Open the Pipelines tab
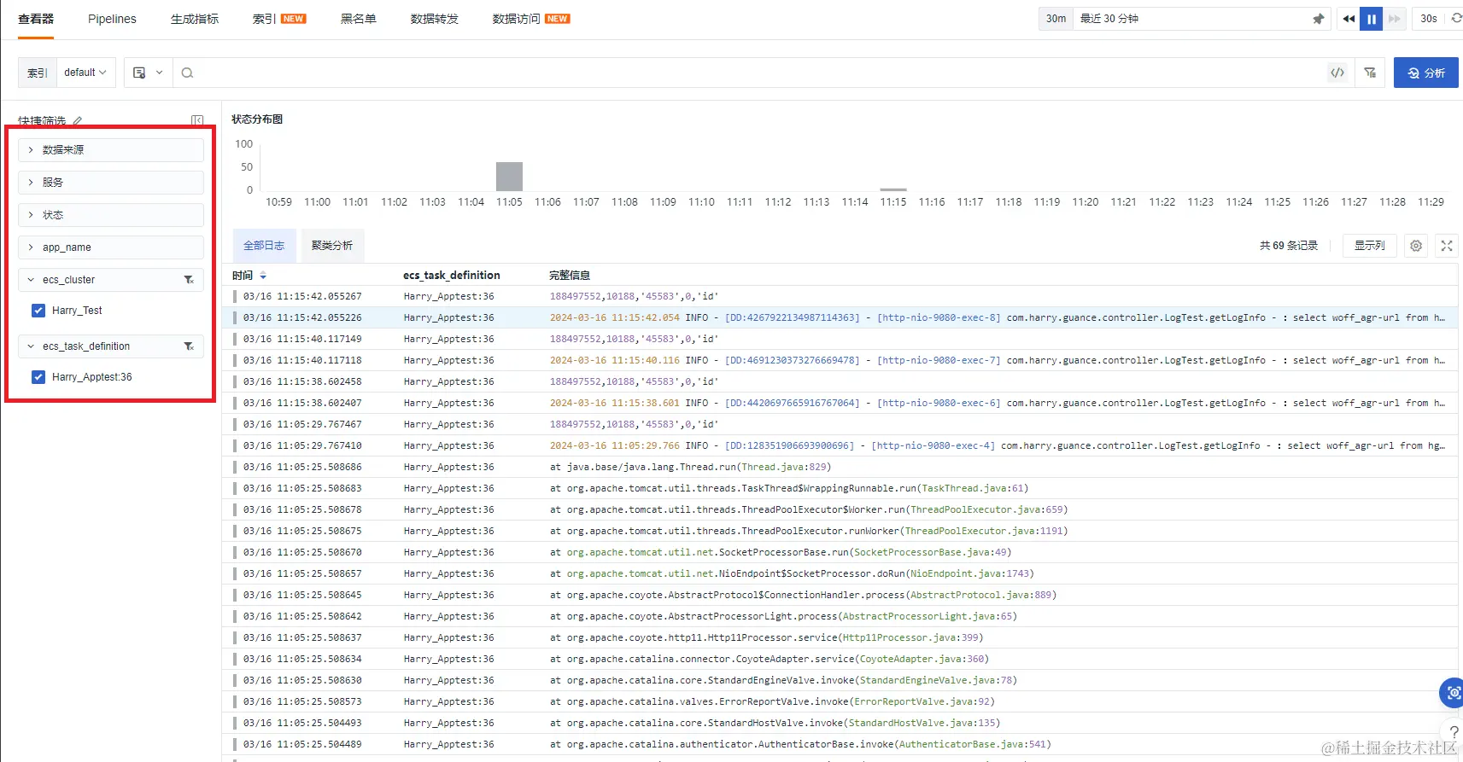 (x=112, y=19)
